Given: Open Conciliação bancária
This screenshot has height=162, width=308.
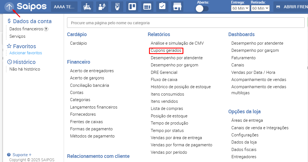Looking at the screenshot, I should (x=89, y=85).
